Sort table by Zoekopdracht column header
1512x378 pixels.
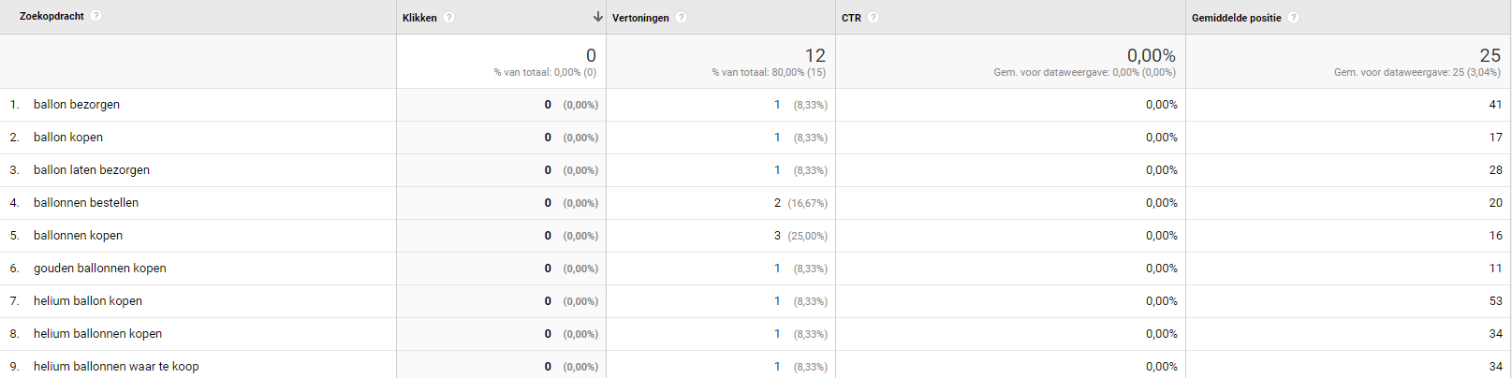point(51,16)
